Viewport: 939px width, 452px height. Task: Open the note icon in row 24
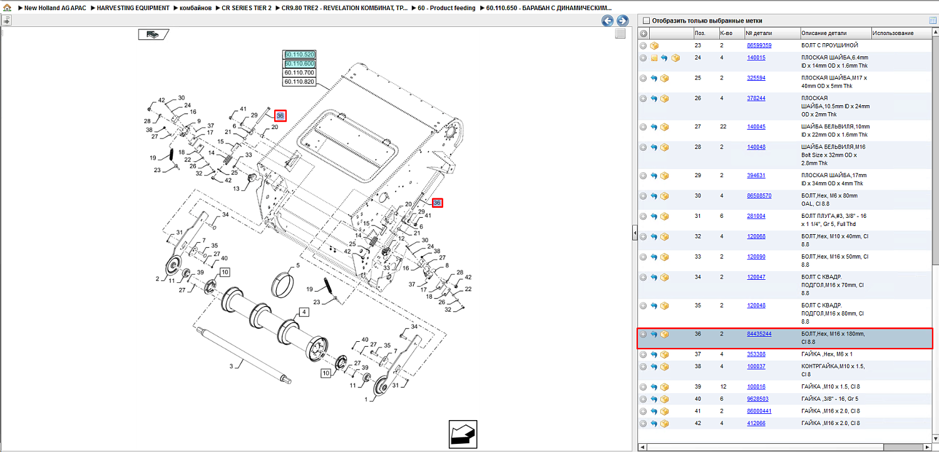tap(654, 58)
